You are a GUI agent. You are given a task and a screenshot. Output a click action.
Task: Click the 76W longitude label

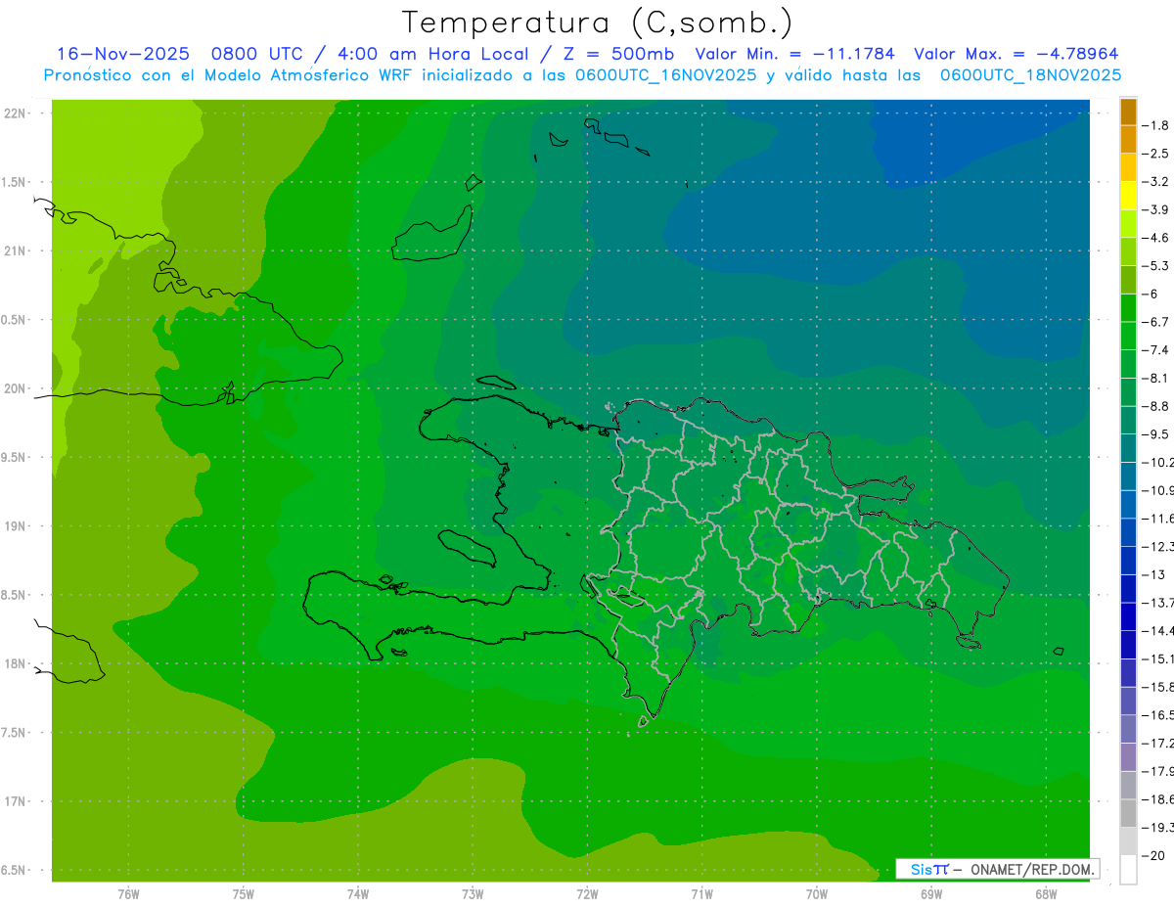[128, 893]
